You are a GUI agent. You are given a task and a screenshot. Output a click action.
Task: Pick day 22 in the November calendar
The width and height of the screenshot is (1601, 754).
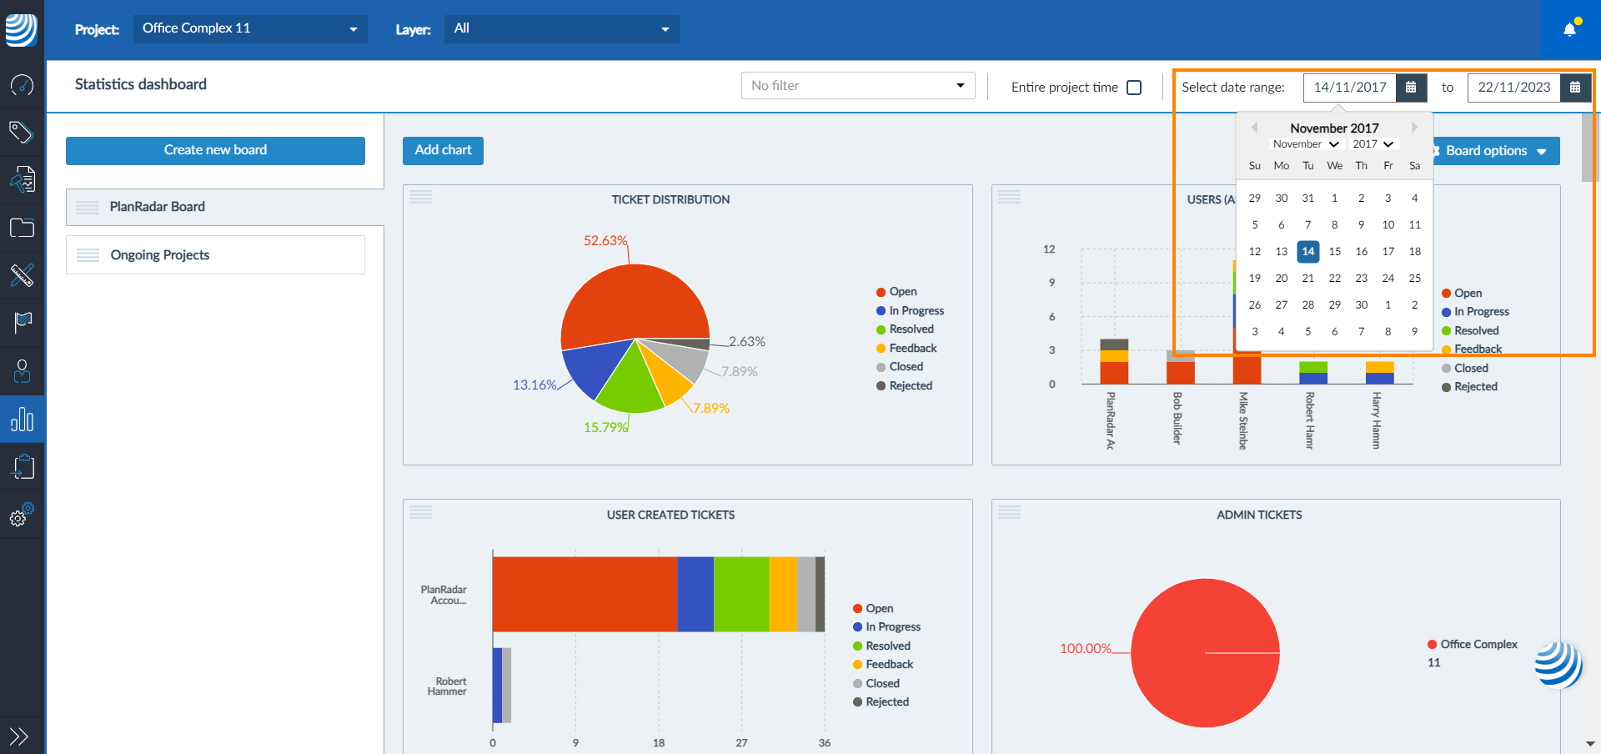1334,278
